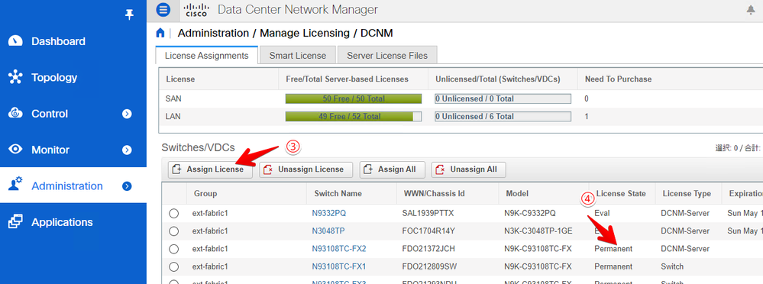Select the N3048TP row radio button

(173, 231)
